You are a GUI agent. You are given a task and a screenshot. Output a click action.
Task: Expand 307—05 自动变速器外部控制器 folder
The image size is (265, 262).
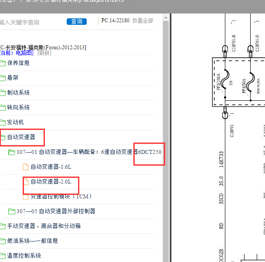pos(56,211)
